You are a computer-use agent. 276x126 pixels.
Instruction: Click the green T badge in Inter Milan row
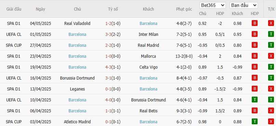[271, 34]
